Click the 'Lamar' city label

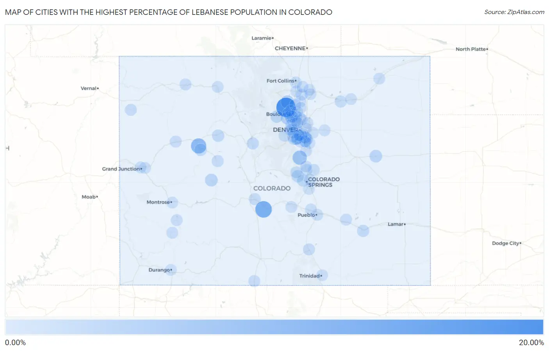tap(396, 224)
